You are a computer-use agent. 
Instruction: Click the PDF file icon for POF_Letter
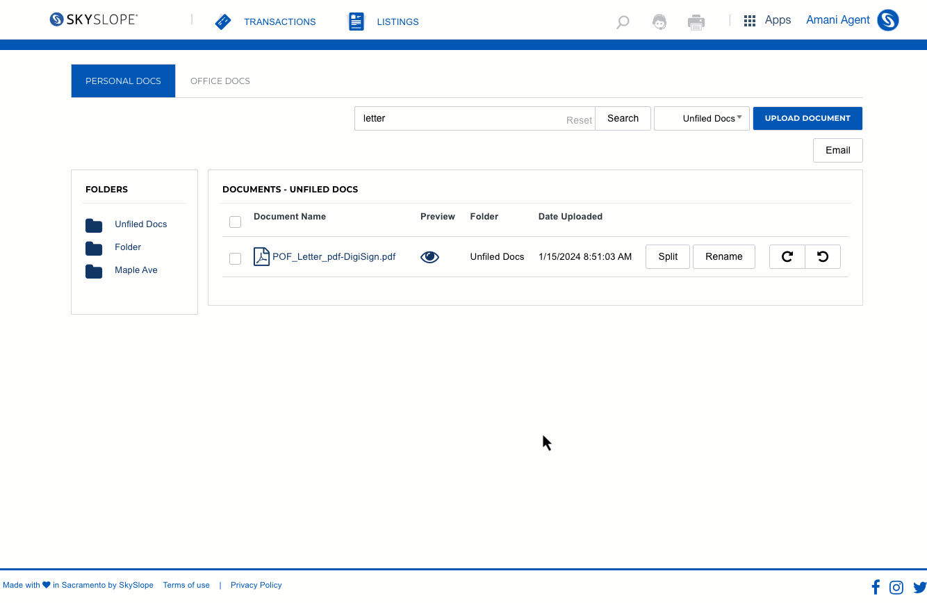click(x=261, y=256)
